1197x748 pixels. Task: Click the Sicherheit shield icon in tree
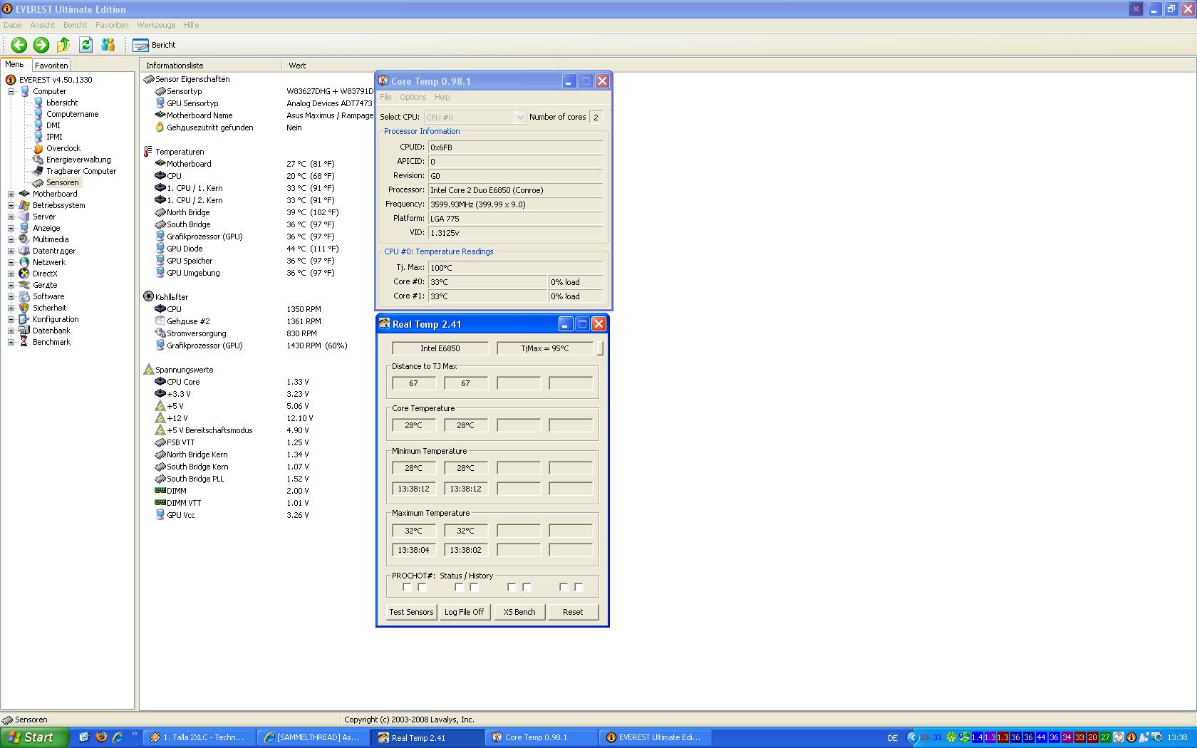[24, 308]
